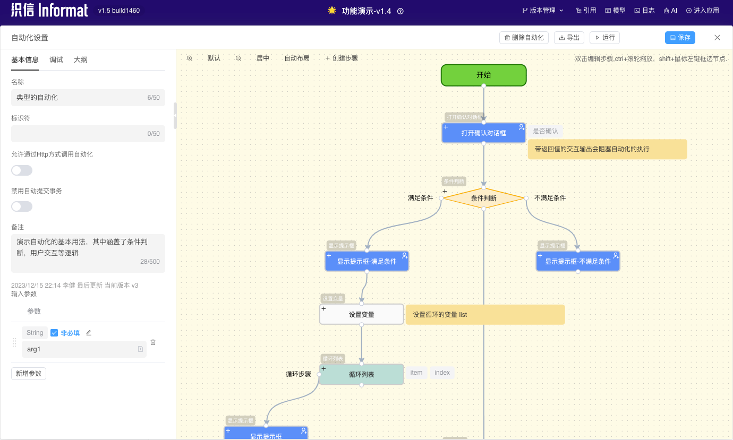The image size is (733, 440).
Task: Switch to the 大纲 tab
Action: (x=81, y=60)
